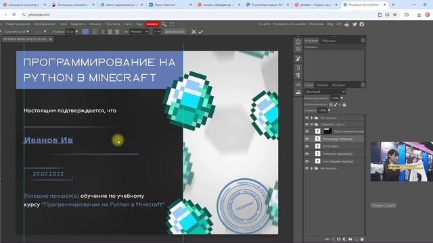Screen dimensions: 433x243
Task: Click the red Аккаунт button
Action: pos(152,24)
